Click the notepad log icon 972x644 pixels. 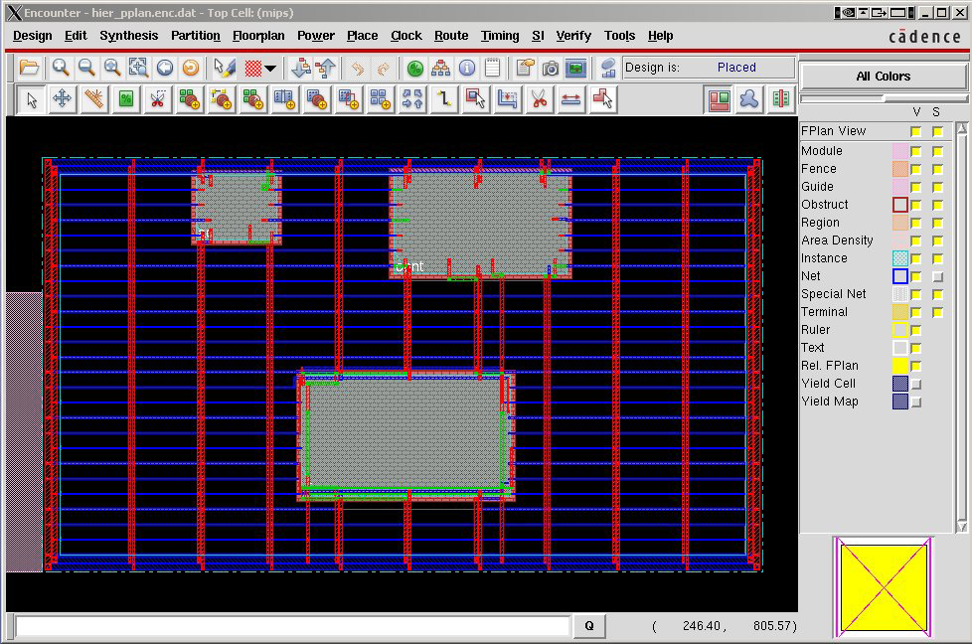[492, 68]
